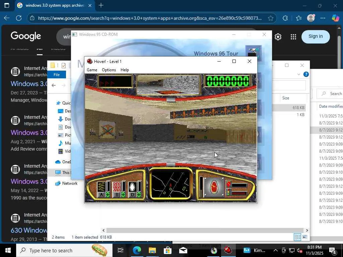Click the 618 KB file size cell
Image resolution: width=343 pixels, height=257 pixels.
pos(298,107)
